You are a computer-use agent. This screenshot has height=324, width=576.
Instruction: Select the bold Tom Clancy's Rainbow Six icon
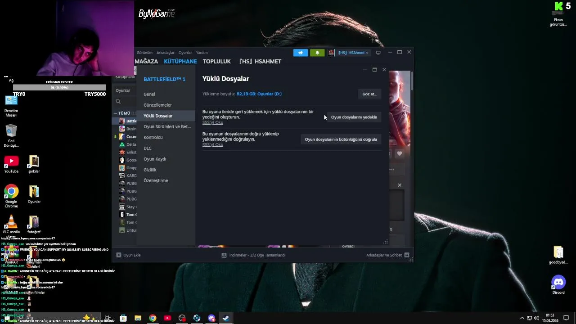(x=122, y=215)
